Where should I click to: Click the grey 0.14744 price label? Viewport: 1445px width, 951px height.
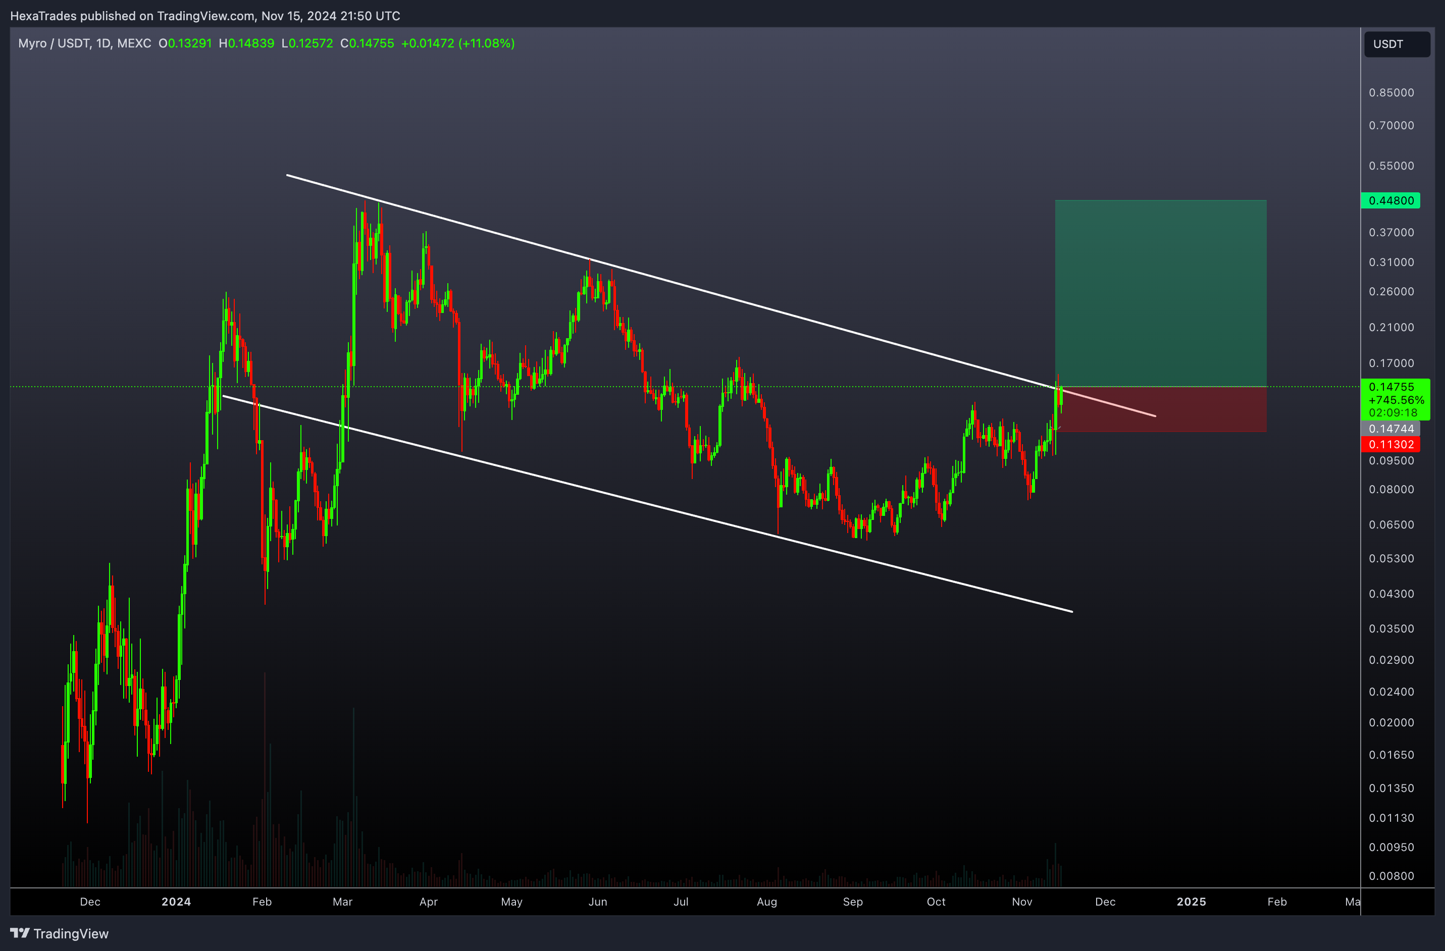pyautogui.click(x=1390, y=429)
